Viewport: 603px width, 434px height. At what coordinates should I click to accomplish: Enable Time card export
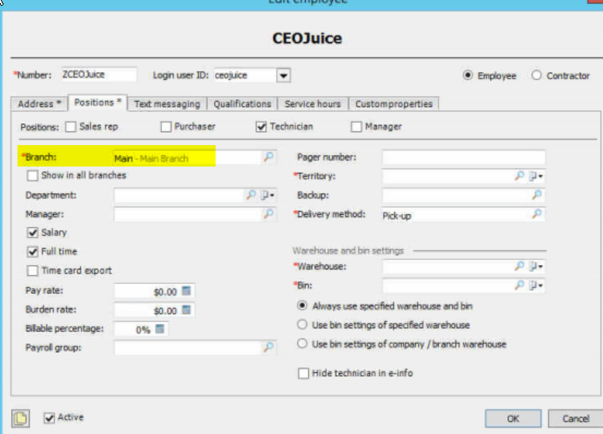[x=32, y=271]
